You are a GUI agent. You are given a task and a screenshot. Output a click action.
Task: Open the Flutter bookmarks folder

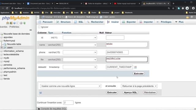tap(92, 13)
